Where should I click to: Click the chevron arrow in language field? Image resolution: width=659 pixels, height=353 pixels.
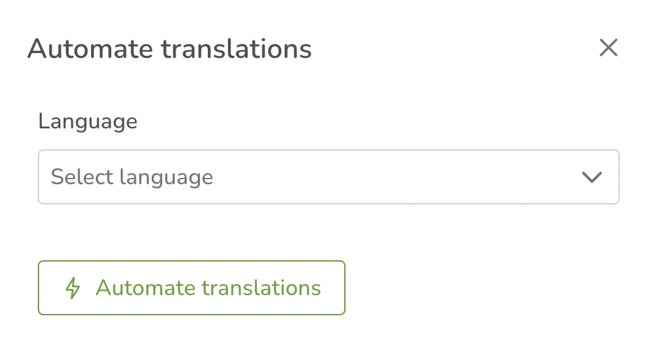click(x=592, y=177)
